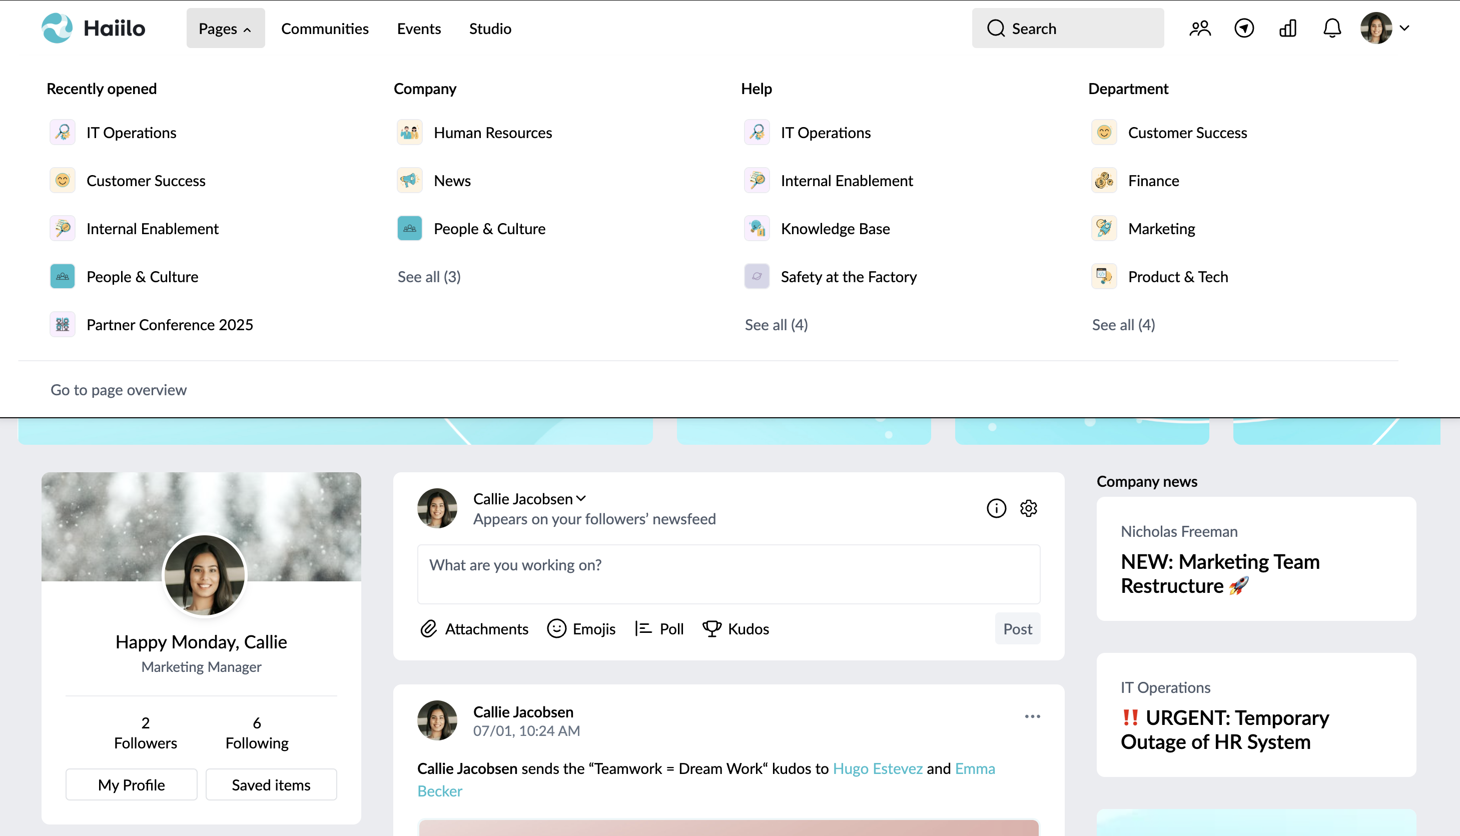
Task: Click the Attachments paperclip icon
Action: (x=428, y=628)
